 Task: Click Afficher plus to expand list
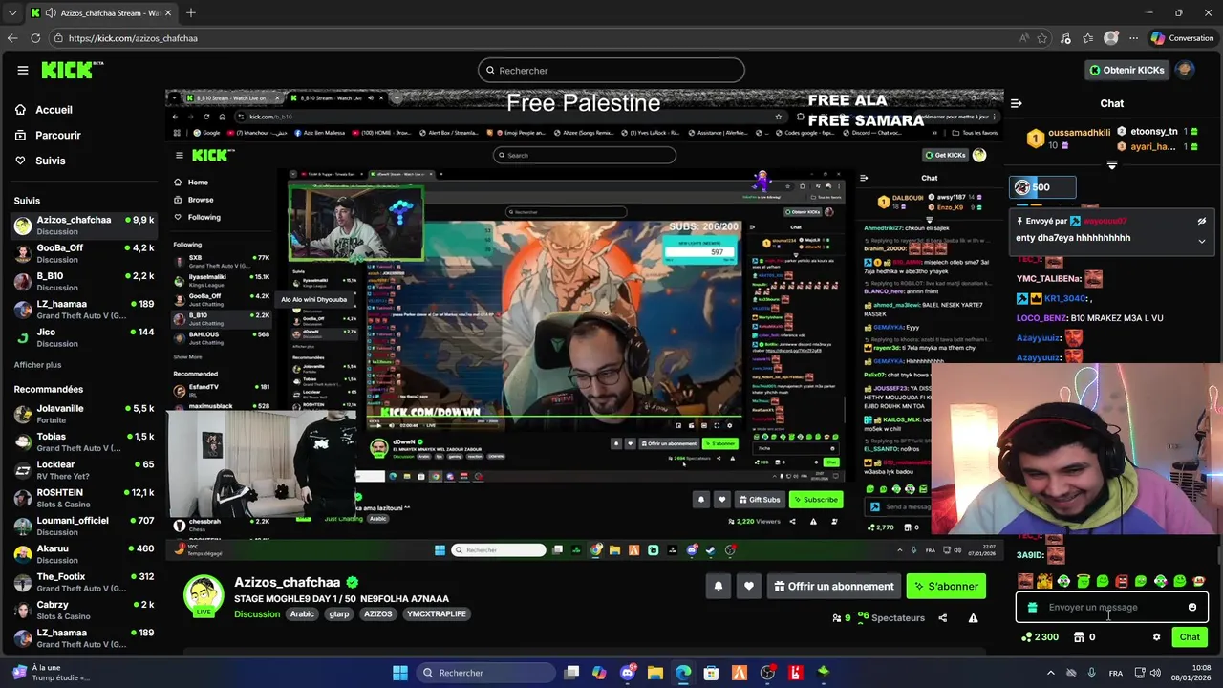(37, 365)
